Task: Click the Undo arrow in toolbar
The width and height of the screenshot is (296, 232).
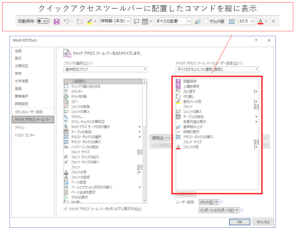Action: click(66, 21)
